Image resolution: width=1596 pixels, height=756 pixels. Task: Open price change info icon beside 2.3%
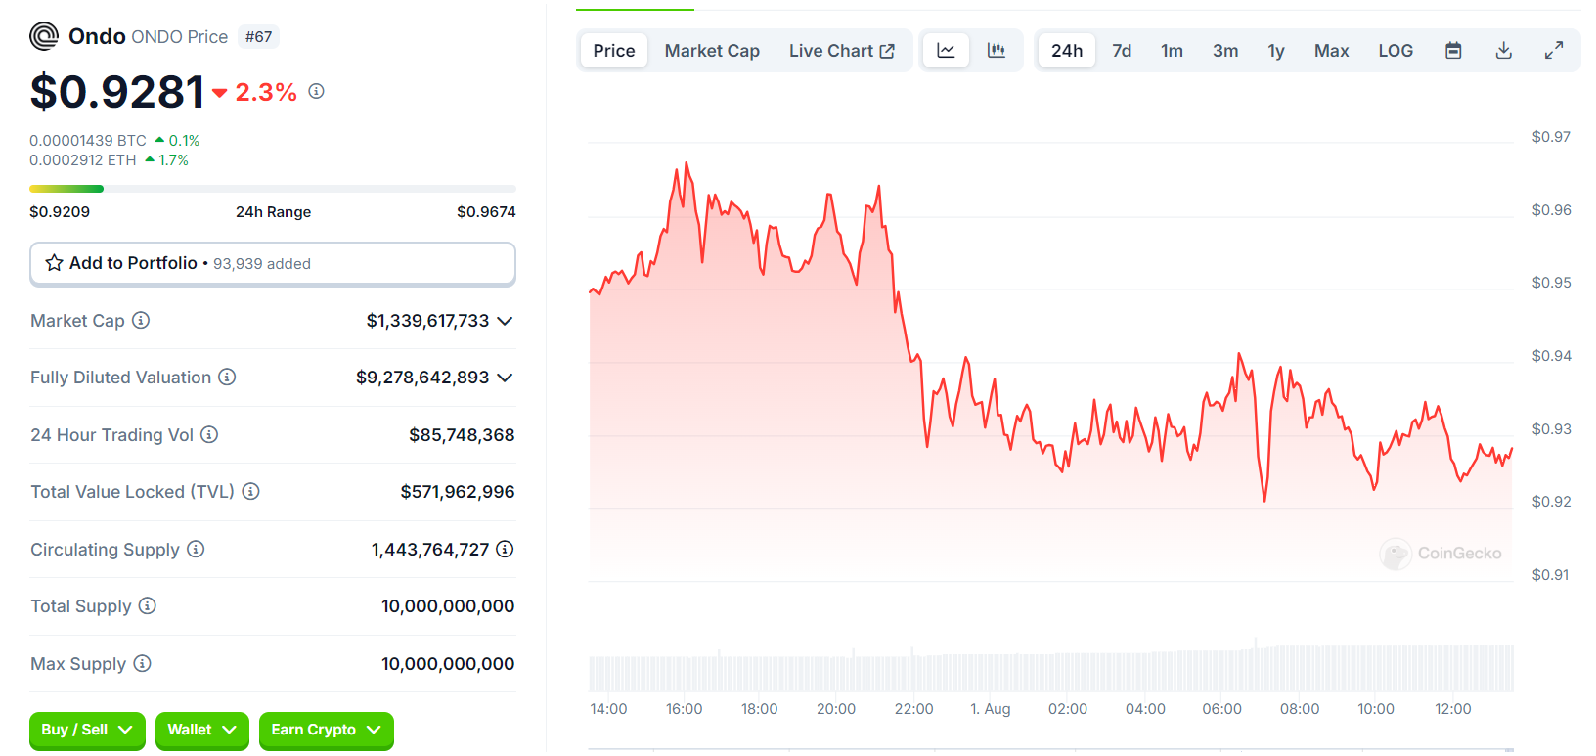tap(316, 91)
